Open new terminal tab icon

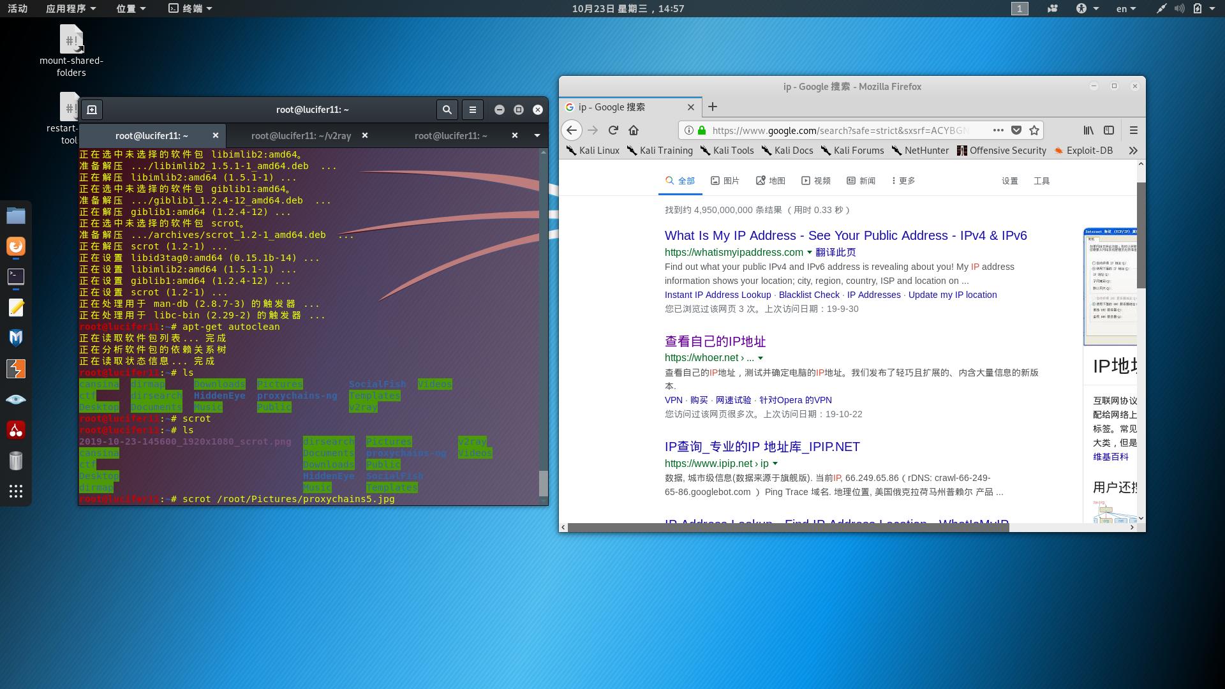click(92, 110)
